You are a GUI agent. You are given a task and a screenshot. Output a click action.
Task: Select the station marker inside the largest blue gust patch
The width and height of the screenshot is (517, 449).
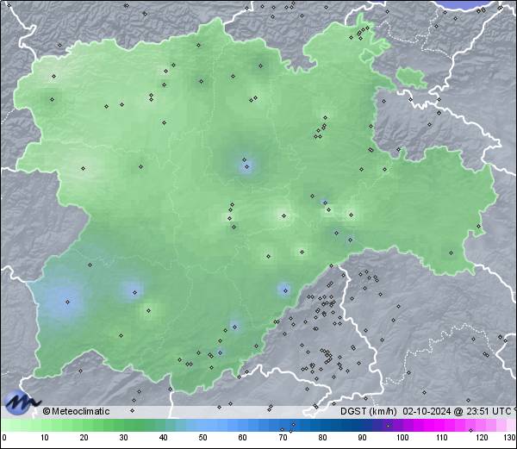[67, 302]
